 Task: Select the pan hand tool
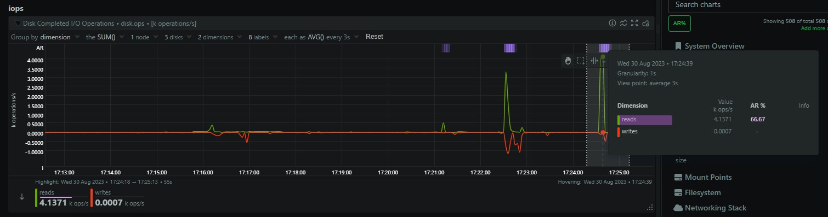[x=569, y=60]
